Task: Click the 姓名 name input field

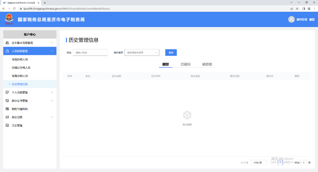Action: 90,53
